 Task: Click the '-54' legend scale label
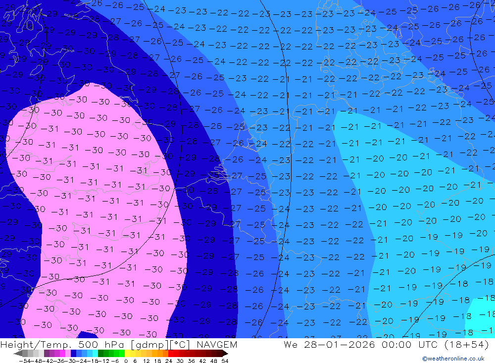click(x=25, y=361)
